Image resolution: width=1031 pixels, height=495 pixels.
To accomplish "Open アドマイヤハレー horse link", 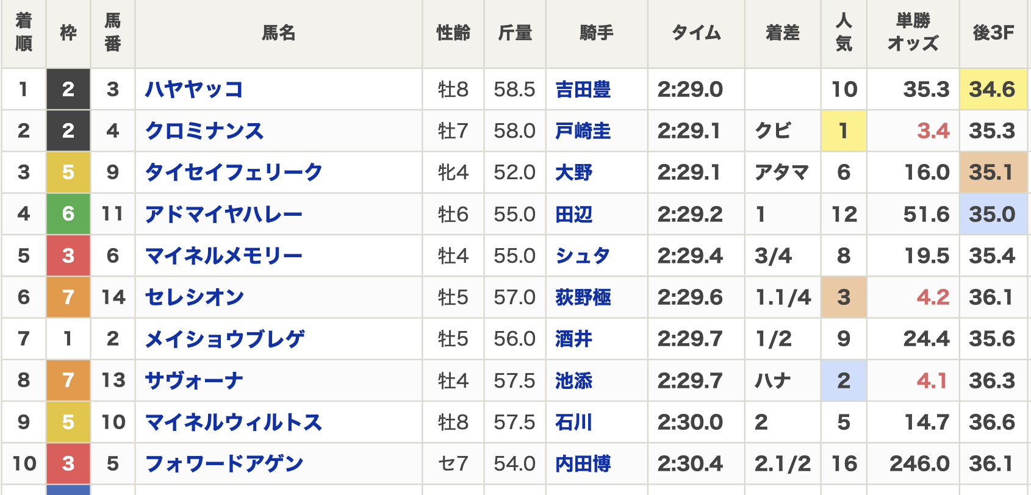I will [224, 214].
